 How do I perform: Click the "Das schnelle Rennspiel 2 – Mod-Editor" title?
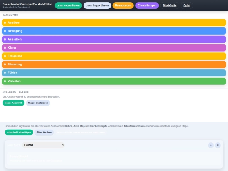tap(27, 4)
